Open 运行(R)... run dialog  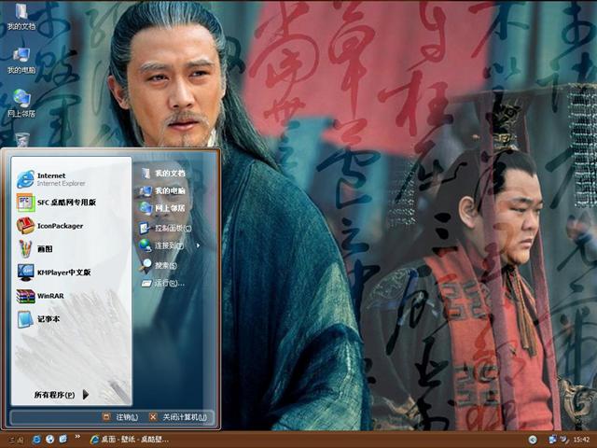click(x=162, y=283)
